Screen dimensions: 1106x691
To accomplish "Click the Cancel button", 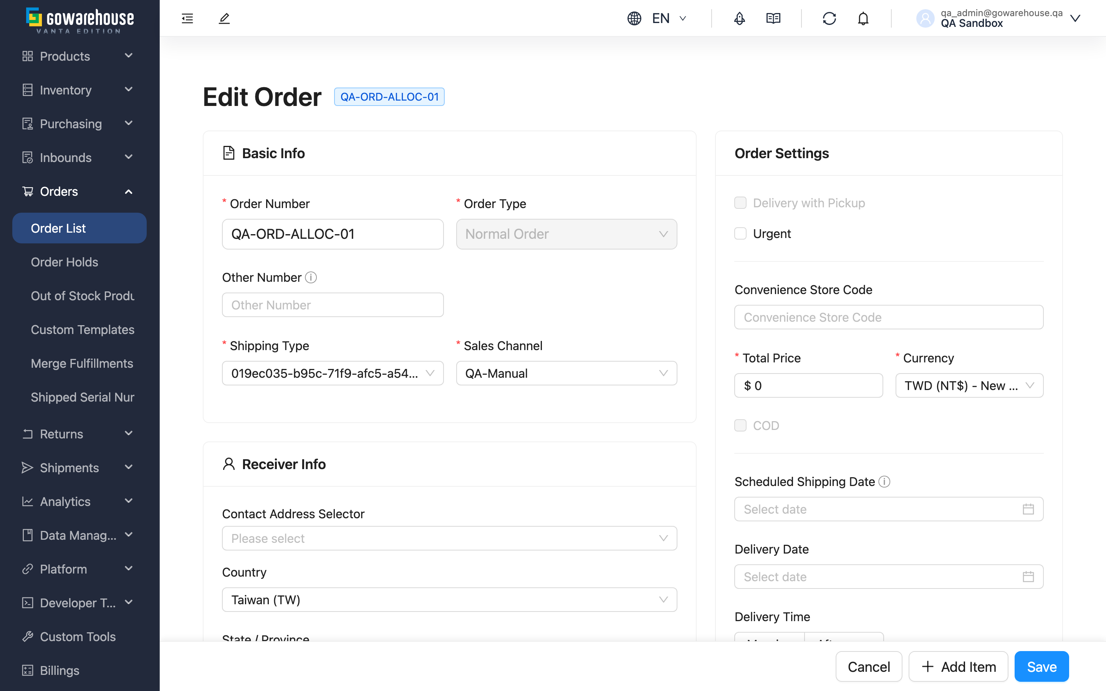I will pyautogui.click(x=869, y=667).
